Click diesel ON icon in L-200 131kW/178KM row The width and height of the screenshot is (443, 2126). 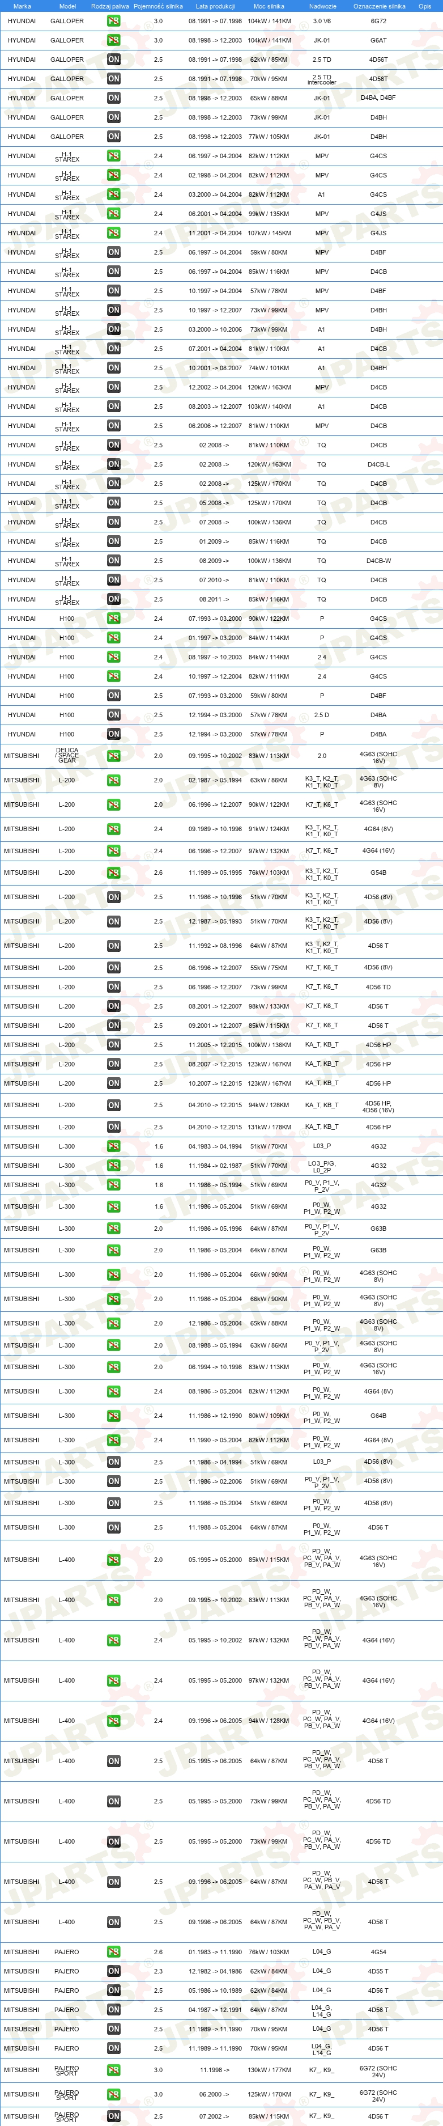(113, 1126)
